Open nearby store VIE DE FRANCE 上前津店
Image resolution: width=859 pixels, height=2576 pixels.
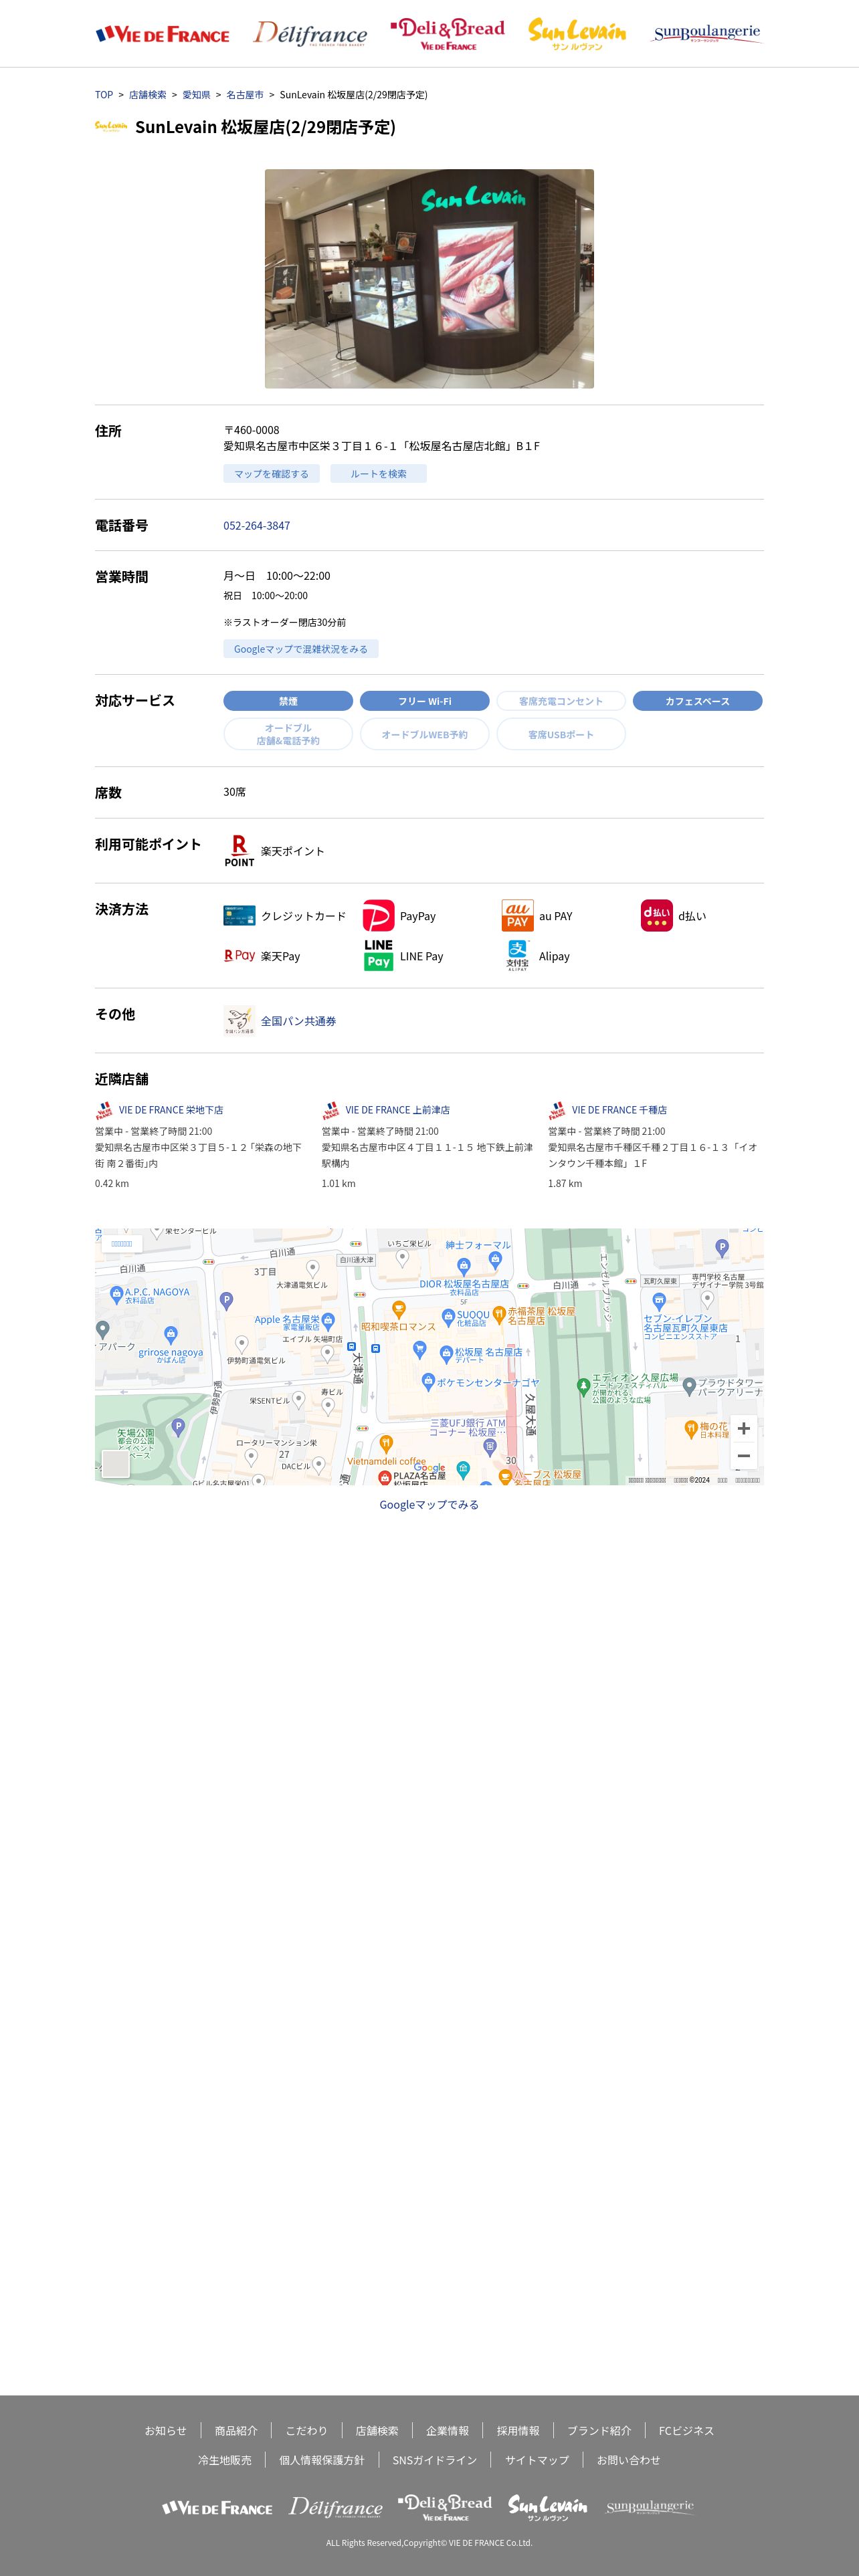(398, 1110)
